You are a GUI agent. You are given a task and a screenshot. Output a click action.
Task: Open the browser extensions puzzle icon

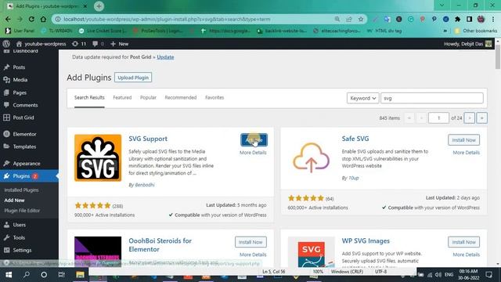point(457,19)
